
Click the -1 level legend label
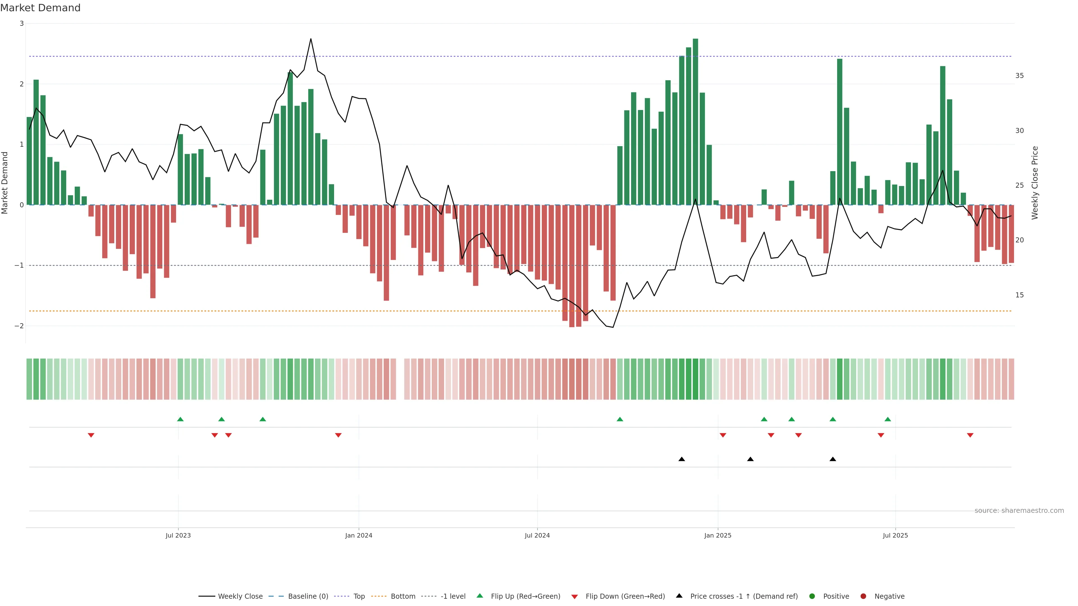click(x=453, y=596)
